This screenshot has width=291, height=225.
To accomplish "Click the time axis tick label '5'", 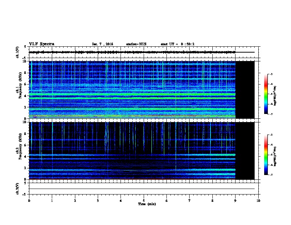I will pyautogui.click(x=144, y=201).
